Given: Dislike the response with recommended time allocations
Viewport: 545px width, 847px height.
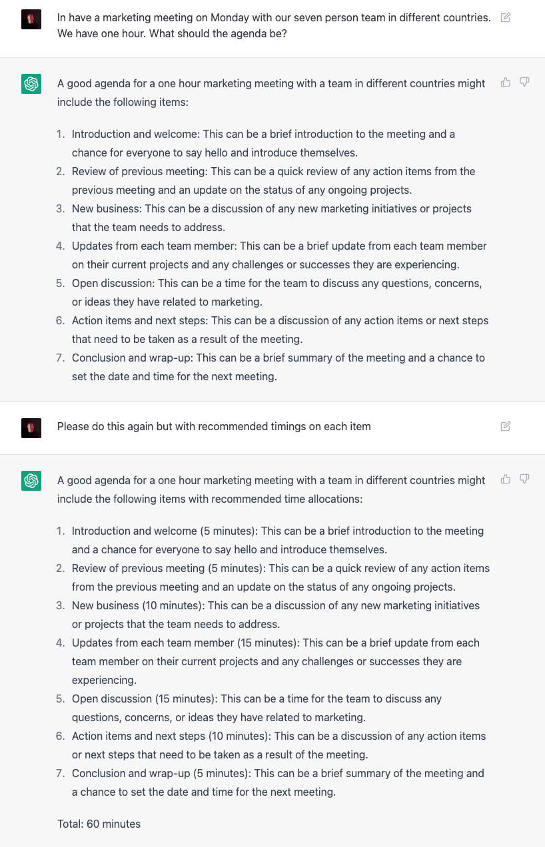Looking at the screenshot, I should click(x=524, y=479).
